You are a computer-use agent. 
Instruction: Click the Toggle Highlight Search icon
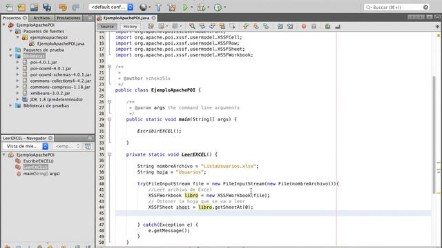point(222,26)
